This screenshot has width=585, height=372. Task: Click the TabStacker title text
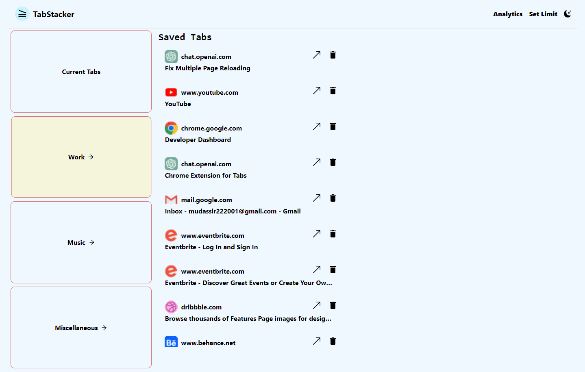pos(54,14)
